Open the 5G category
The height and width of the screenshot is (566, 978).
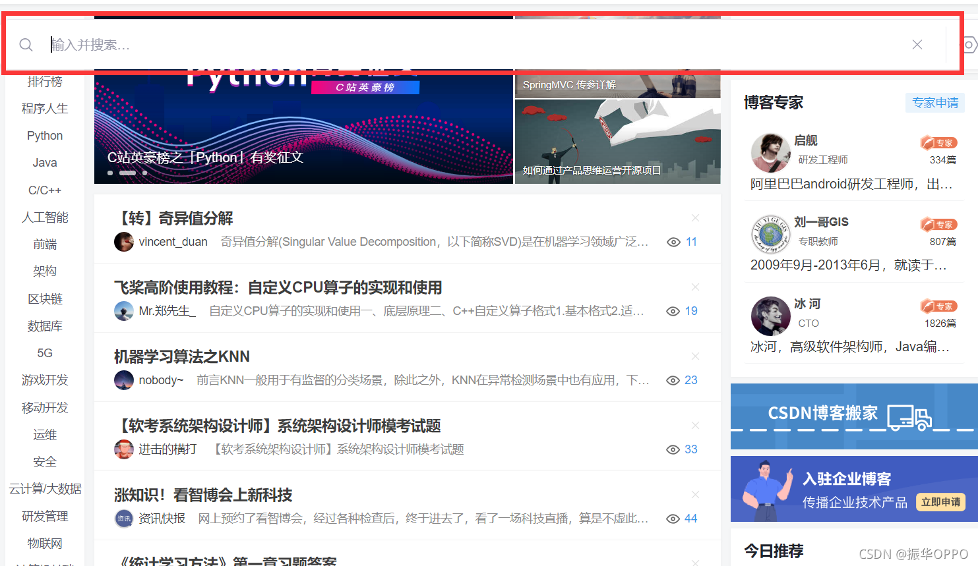pyautogui.click(x=45, y=353)
